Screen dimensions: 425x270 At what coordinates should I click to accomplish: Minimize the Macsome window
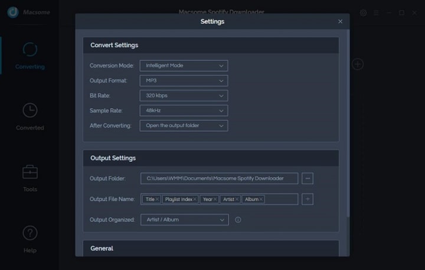click(x=388, y=13)
